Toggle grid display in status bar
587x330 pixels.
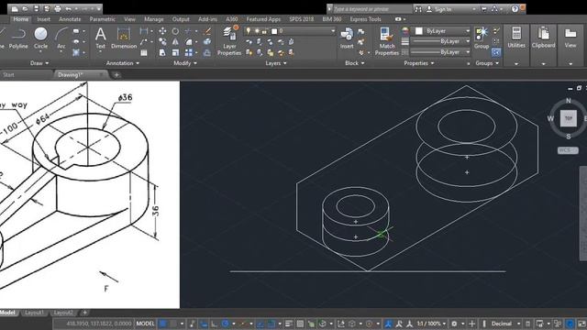163,324
